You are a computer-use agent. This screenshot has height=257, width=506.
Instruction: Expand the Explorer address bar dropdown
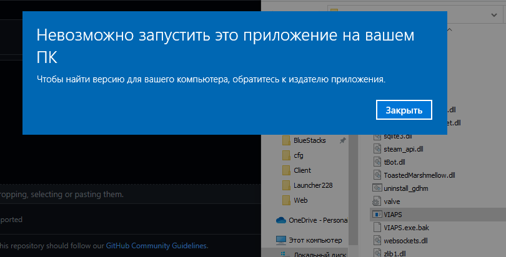point(494,15)
